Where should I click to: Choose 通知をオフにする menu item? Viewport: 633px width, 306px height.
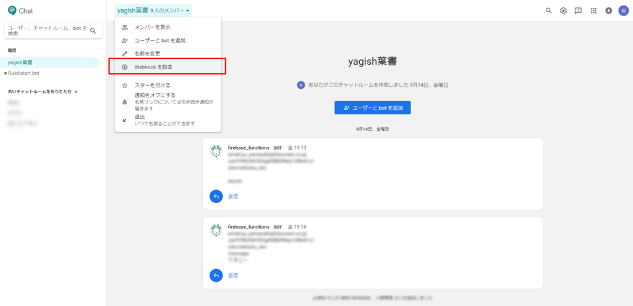pyautogui.click(x=168, y=102)
